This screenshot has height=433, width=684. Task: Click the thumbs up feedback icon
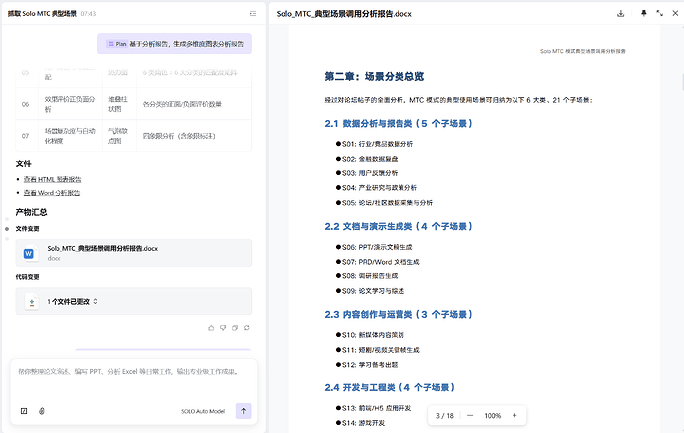pyautogui.click(x=211, y=327)
